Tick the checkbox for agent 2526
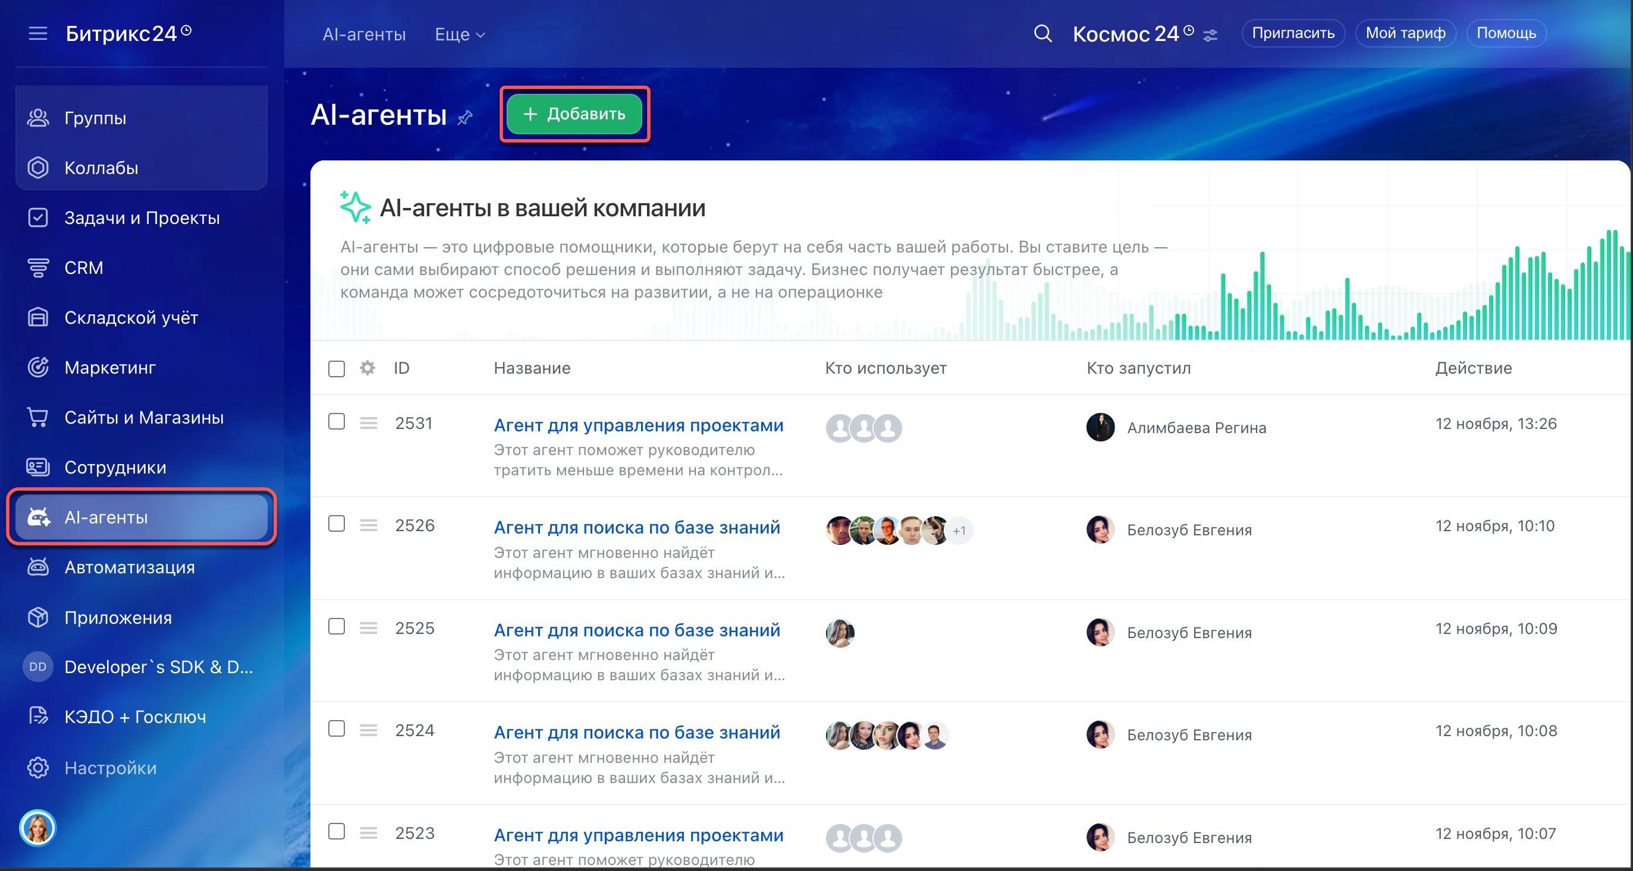 point(337,524)
